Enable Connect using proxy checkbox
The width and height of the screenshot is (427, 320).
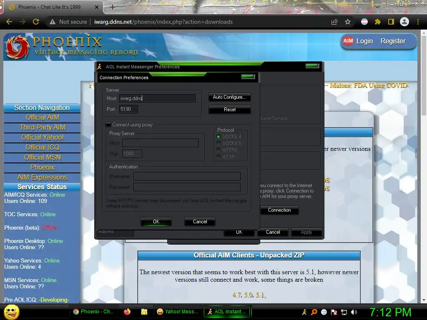point(108,124)
